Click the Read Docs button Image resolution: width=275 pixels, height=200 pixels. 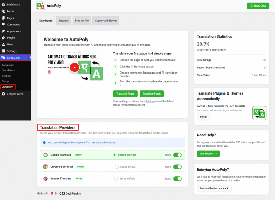258,6
